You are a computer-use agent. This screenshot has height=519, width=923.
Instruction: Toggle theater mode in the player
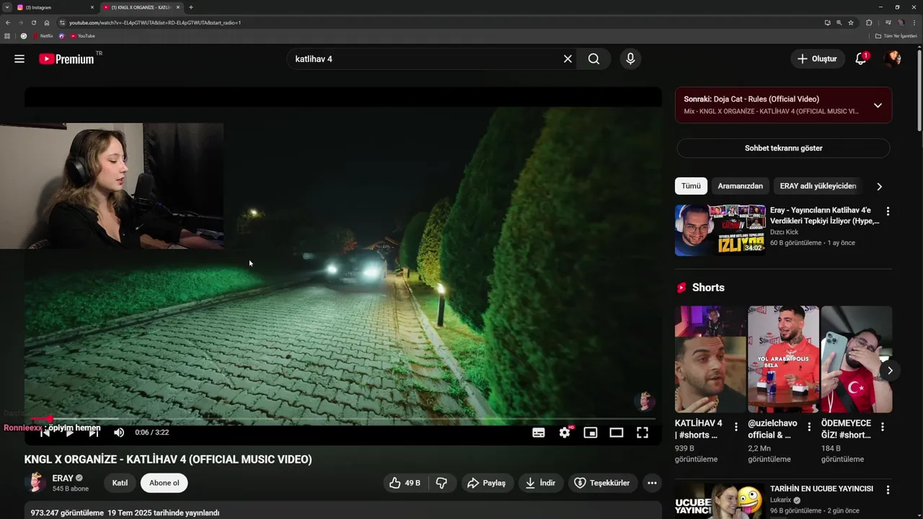click(617, 432)
